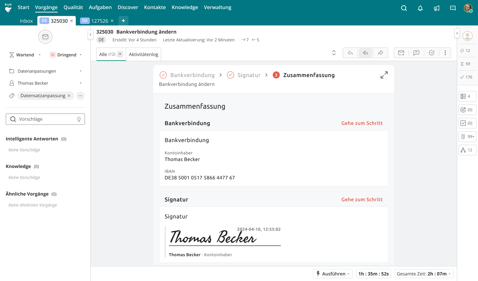This screenshot has height=281, width=478.
Task: Open the circular check (0) panel button
Action: click(467, 110)
